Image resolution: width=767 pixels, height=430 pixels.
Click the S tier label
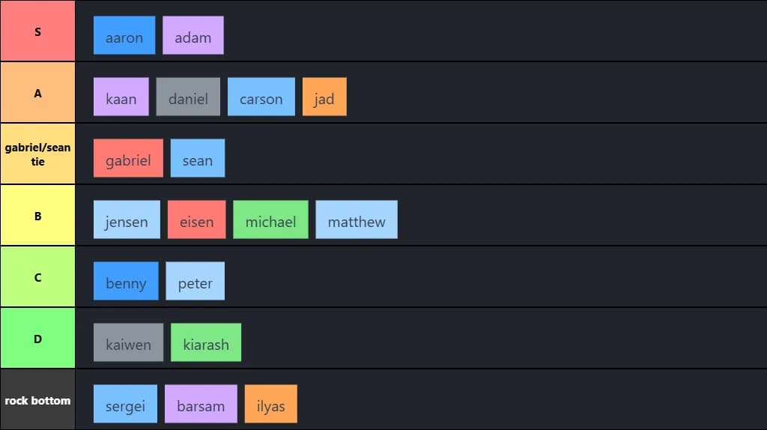point(37,31)
